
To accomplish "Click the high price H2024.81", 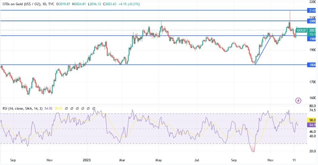I will click(x=79, y=4).
